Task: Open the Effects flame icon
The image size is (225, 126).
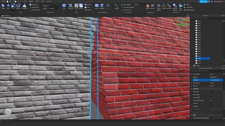Action: (x=148, y=6)
